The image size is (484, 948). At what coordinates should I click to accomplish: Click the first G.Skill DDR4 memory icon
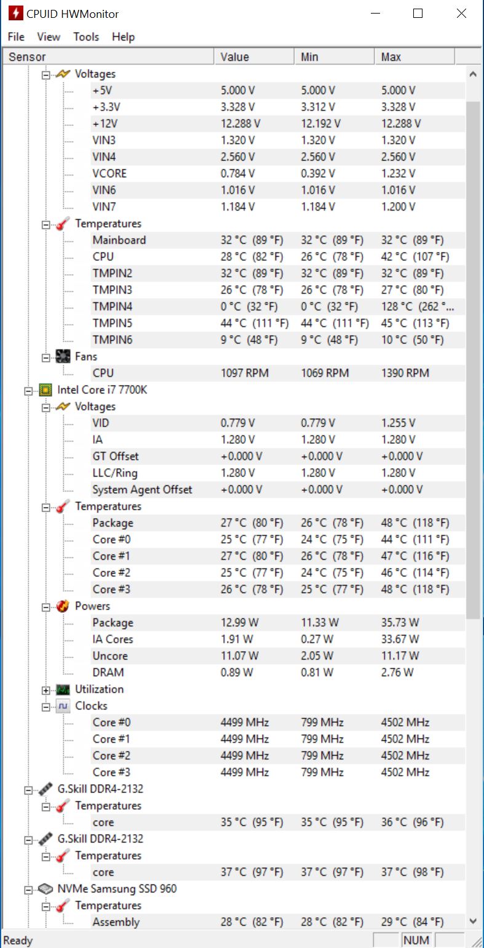[x=45, y=789]
